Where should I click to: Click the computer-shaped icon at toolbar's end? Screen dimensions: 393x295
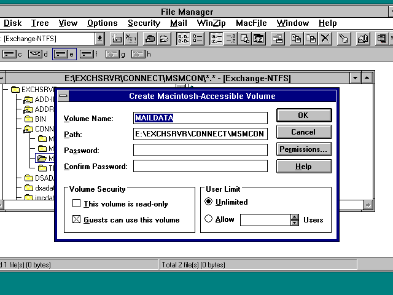tap(381, 39)
